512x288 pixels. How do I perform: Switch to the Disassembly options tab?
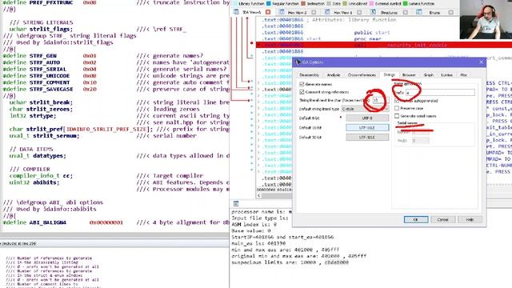click(x=309, y=75)
